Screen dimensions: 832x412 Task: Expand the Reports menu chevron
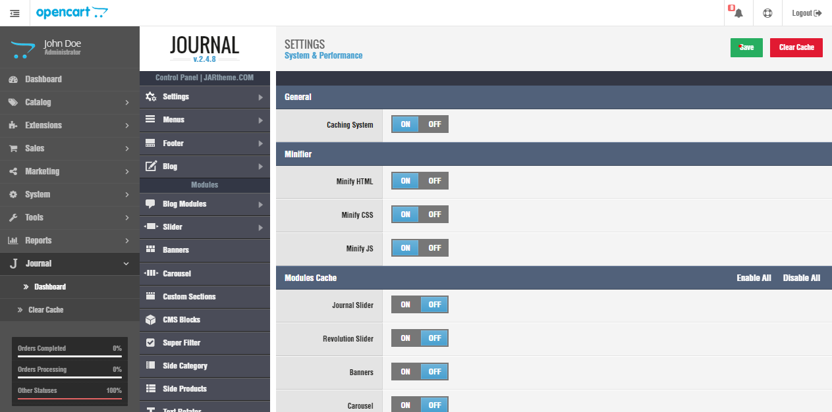(126, 241)
